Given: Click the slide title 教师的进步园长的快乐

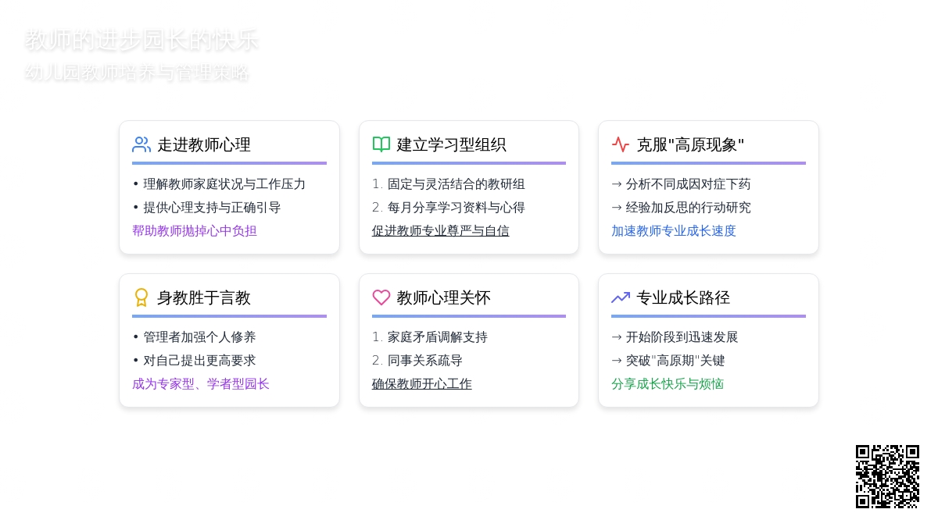Looking at the screenshot, I should tap(141, 40).
